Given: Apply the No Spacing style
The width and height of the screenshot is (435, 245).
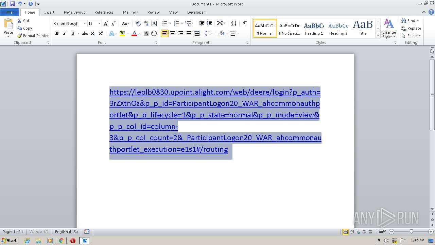Looking at the screenshot, I should pyautogui.click(x=289, y=28).
